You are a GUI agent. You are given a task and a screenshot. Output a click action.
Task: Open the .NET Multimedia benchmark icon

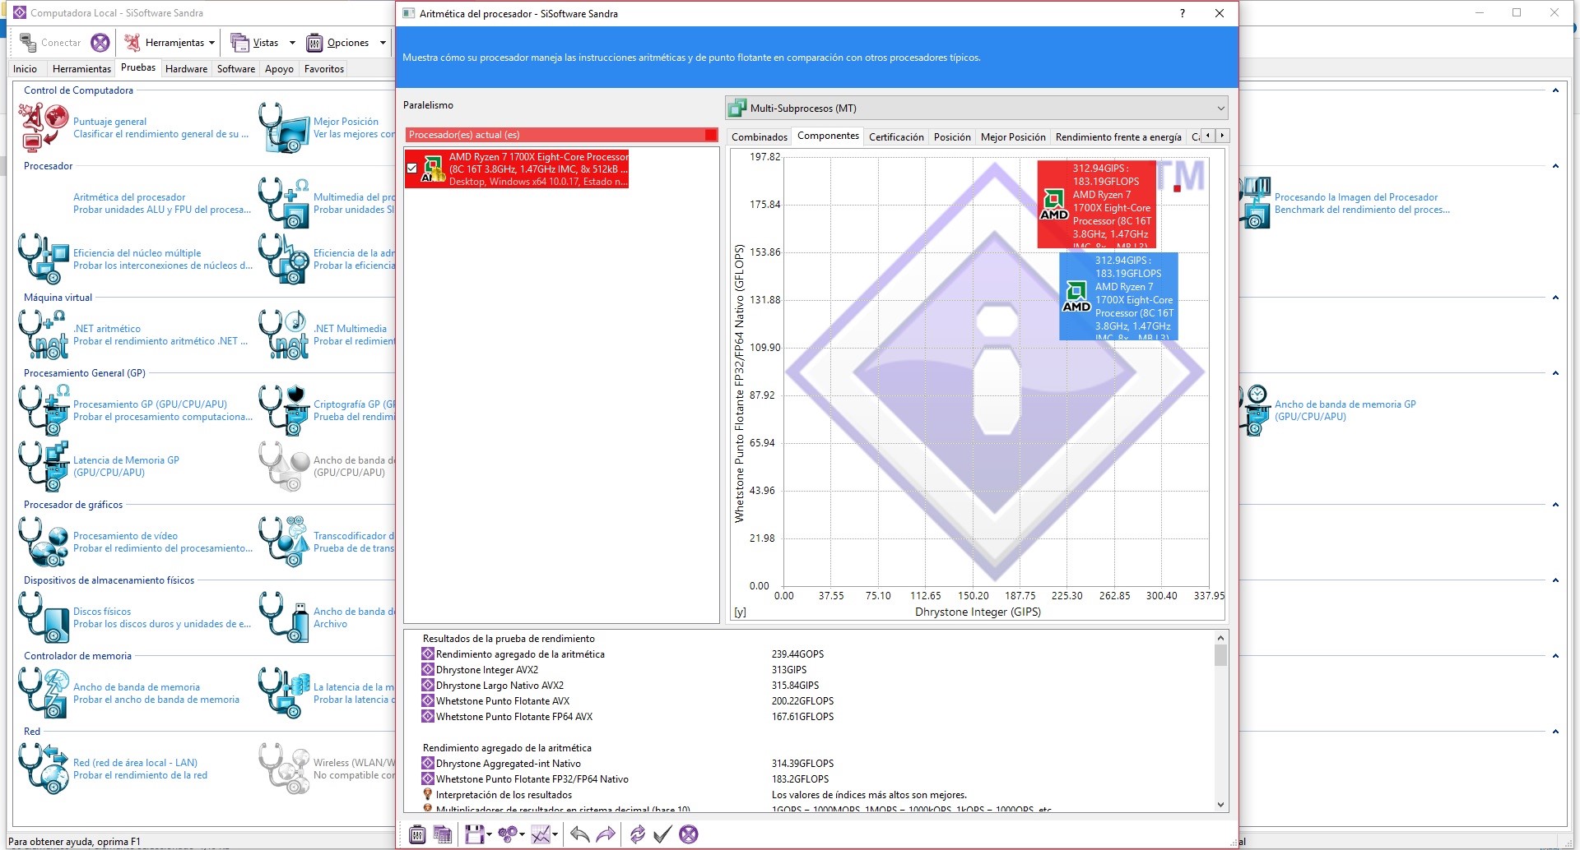284,335
